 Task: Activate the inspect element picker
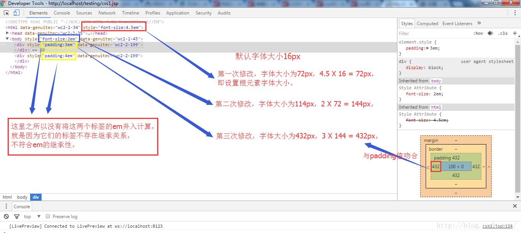(x=6, y=13)
